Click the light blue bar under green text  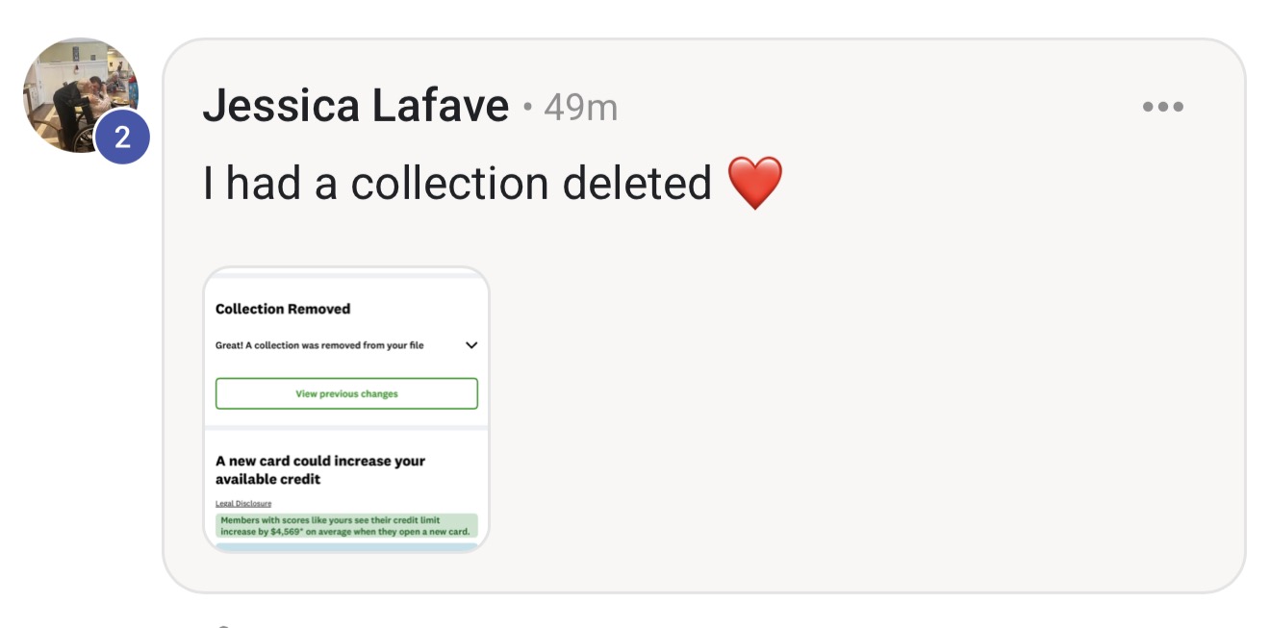[346, 546]
